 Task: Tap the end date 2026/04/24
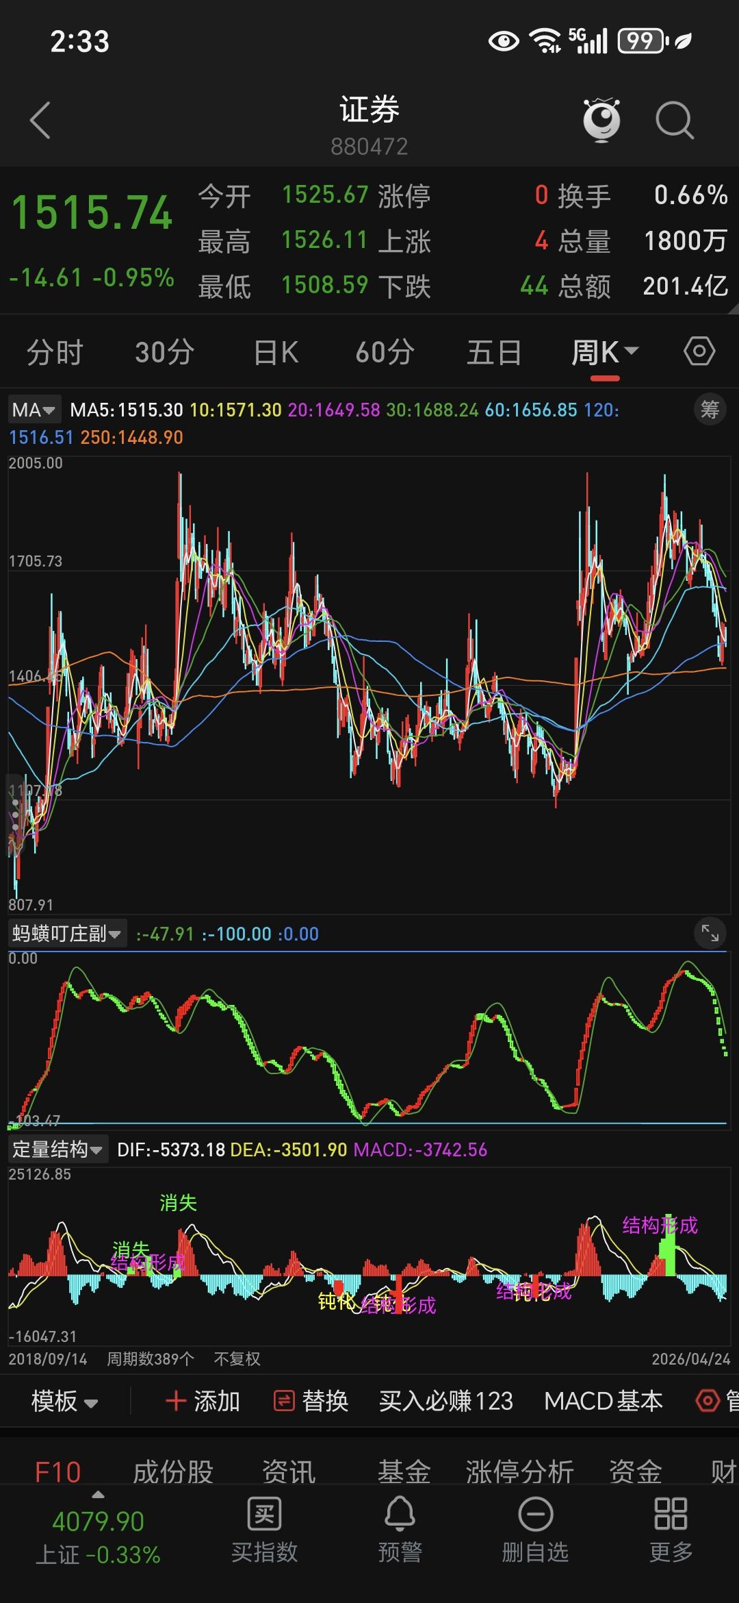pyautogui.click(x=691, y=1358)
